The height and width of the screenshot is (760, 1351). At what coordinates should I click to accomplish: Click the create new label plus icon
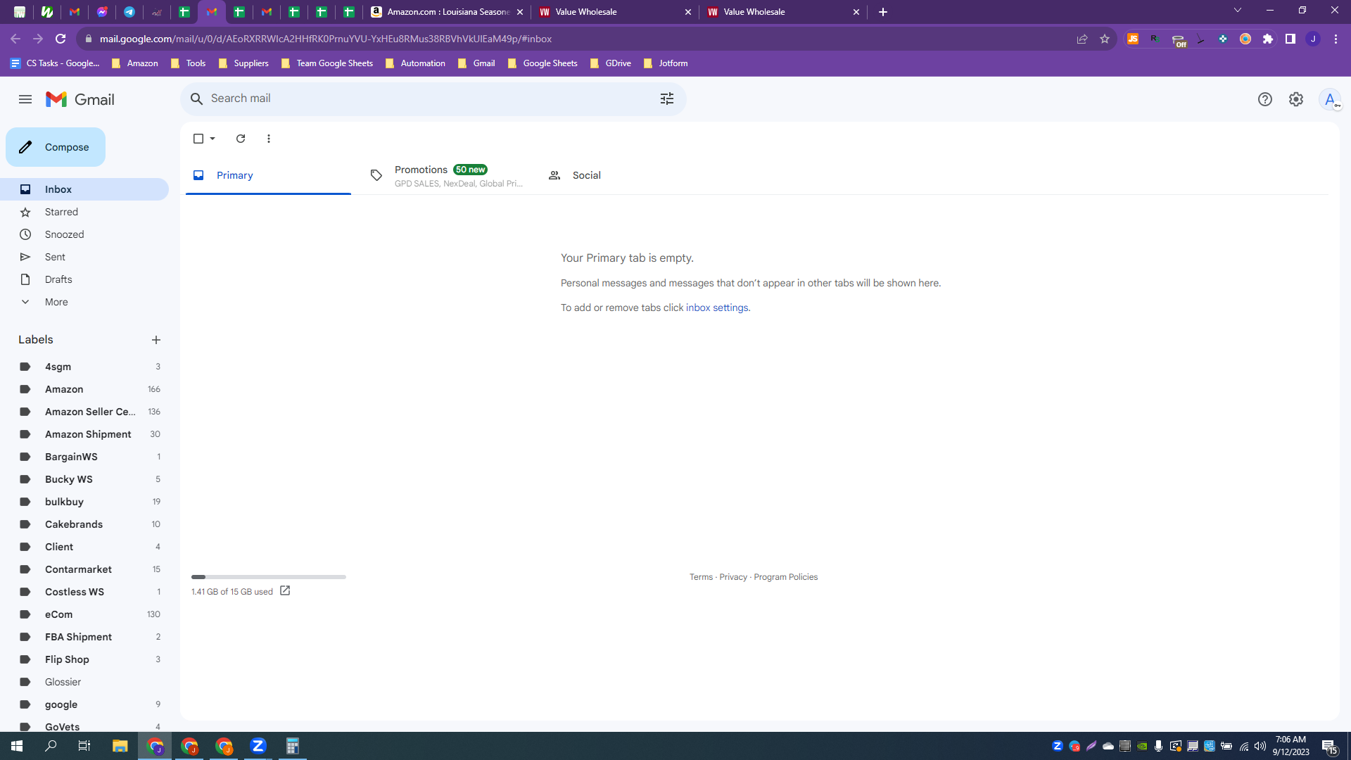pos(156,340)
